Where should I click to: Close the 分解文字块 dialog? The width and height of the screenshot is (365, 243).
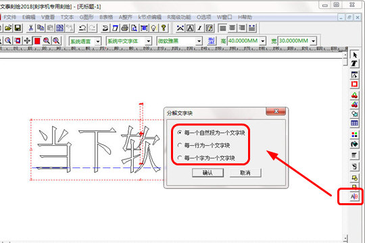point(276,111)
